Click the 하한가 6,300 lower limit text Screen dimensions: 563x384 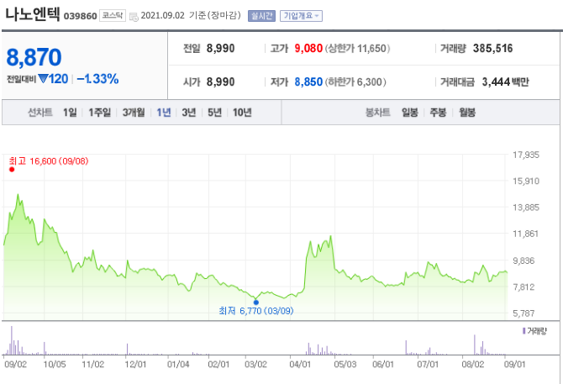[x=355, y=82]
